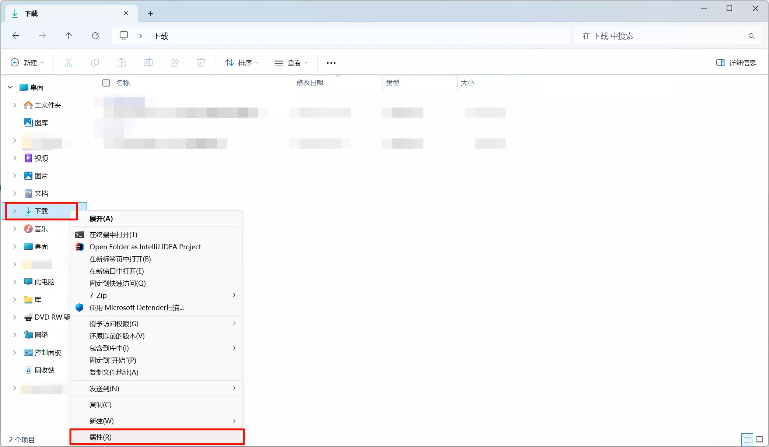Click the Refresh icon beside address bar
769x447 pixels.
tap(95, 36)
